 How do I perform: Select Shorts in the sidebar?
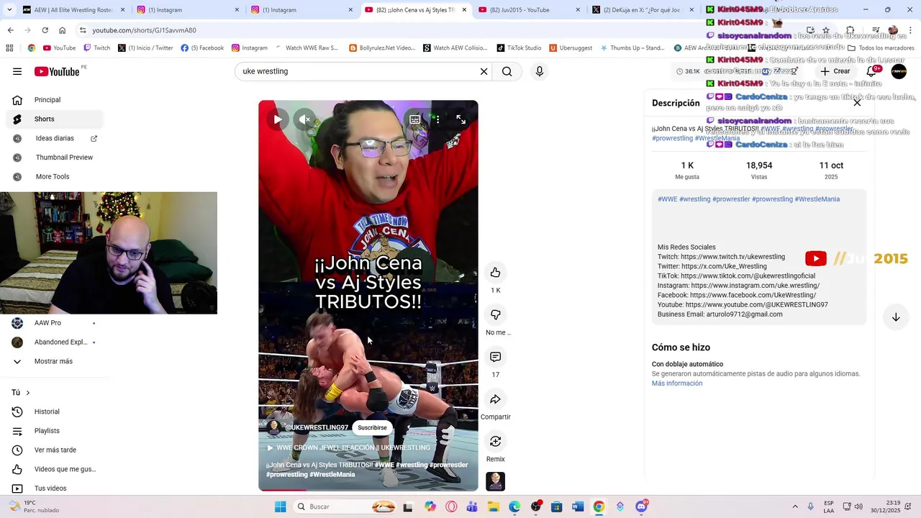coord(55,119)
